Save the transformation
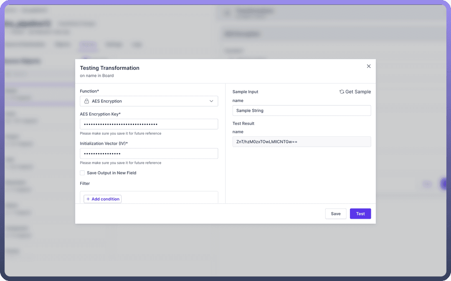 pyautogui.click(x=336, y=214)
